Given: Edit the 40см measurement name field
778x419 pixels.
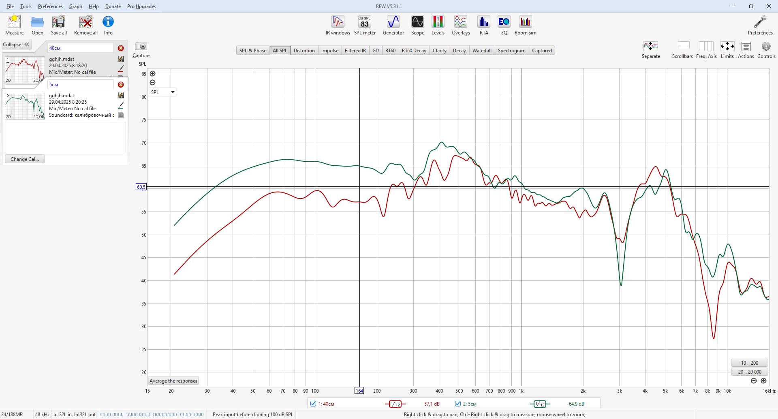Looking at the screenshot, I should tap(81, 48).
